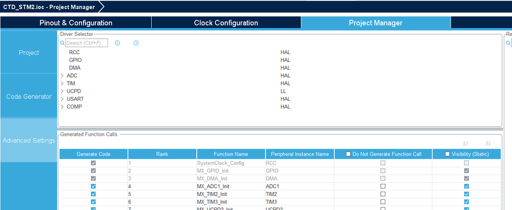This screenshot has width=512, height=210.
Task: Select the Project Manager tab
Action: click(x=376, y=23)
